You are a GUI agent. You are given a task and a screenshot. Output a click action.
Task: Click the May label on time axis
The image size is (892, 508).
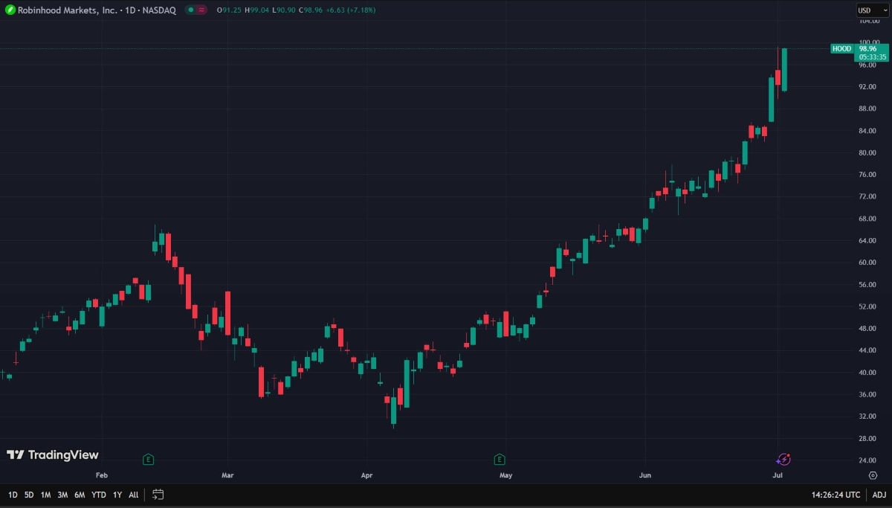tap(506, 475)
